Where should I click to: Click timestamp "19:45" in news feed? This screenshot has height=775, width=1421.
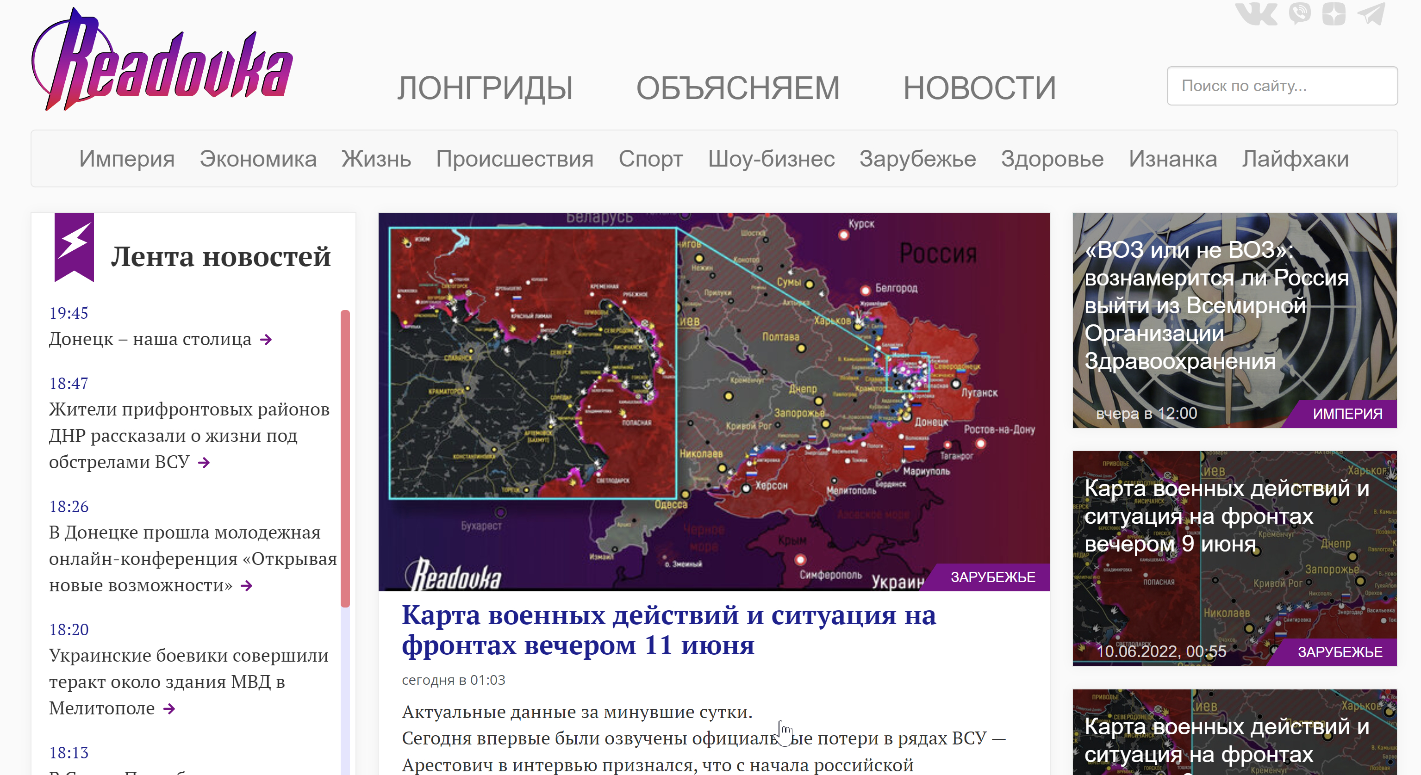(69, 313)
